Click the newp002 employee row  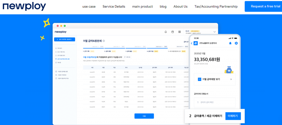(x=136, y=77)
